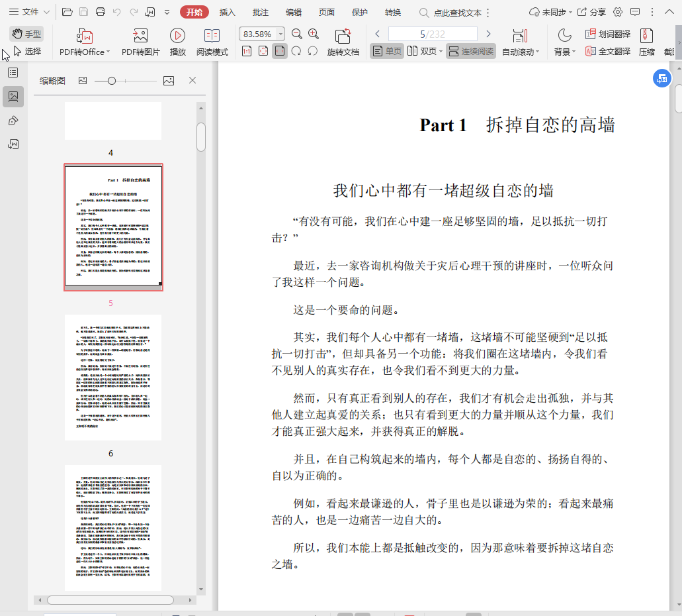The image size is (682, 616).
Task: Switch to the 批注 tab
Action: (260, 12)
